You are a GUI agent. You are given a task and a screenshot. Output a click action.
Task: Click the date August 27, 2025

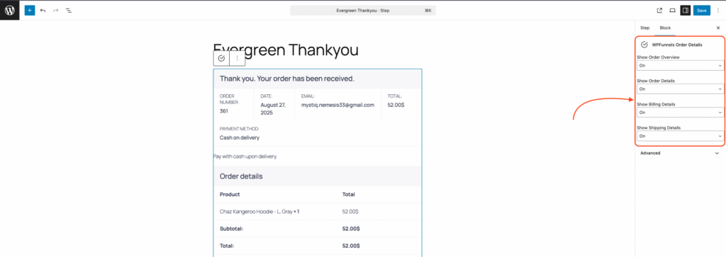[273, 108]
